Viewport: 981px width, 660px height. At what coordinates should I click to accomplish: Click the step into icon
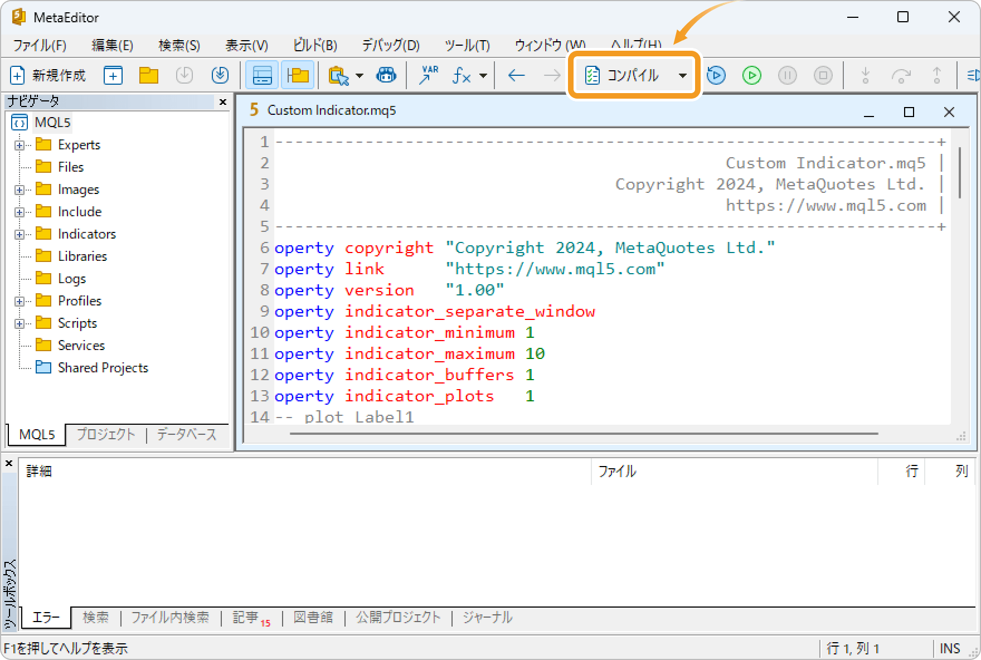[866, 75]
